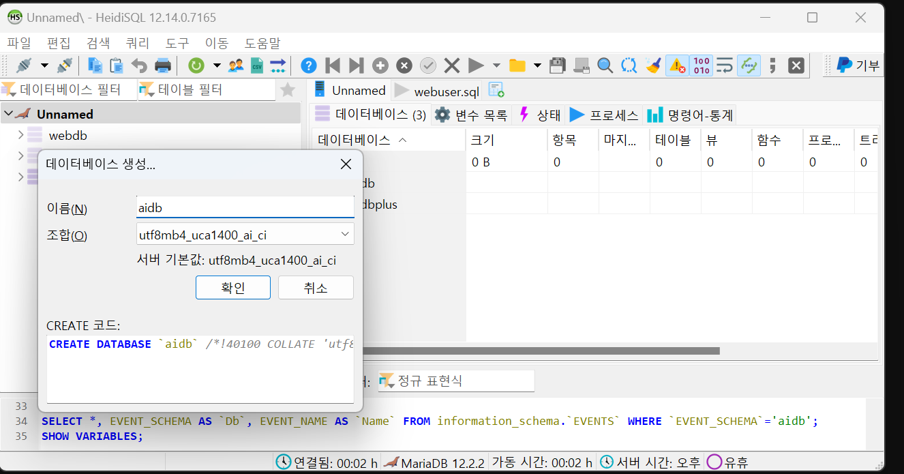Click the Print icon
Viewport: 904px width, 474px height.
pos(162,65)
